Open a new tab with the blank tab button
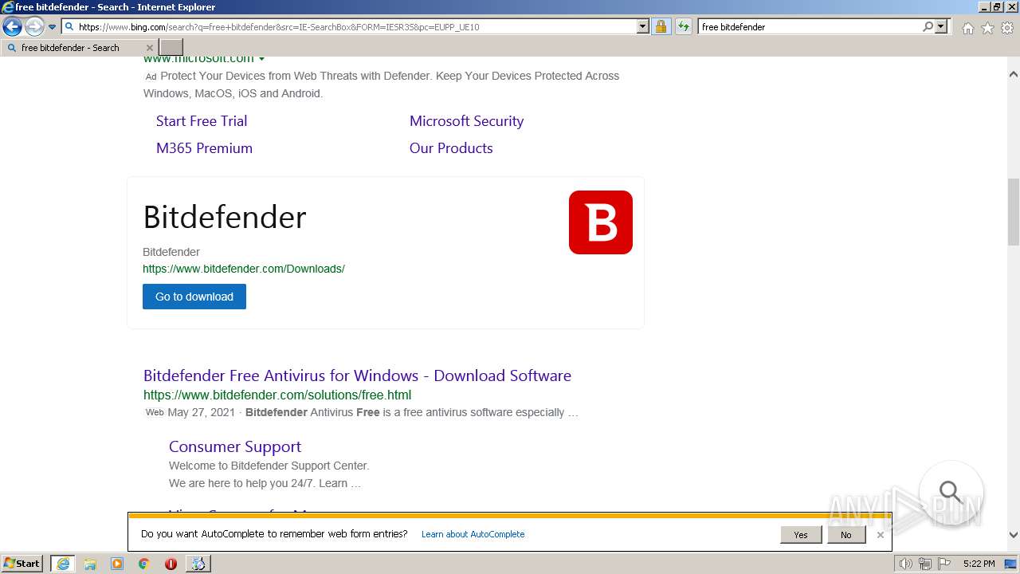Image resolution: width=1020 pixels, height=574 pixels. [171, 48]
